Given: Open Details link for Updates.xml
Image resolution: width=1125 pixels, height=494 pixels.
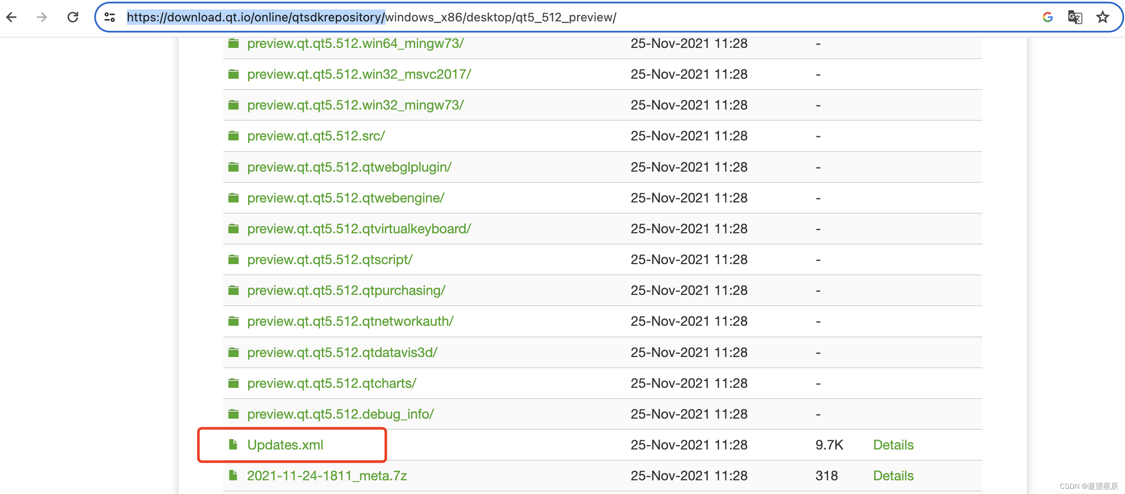Looking at the screenshot, I should tap(893, 445).
